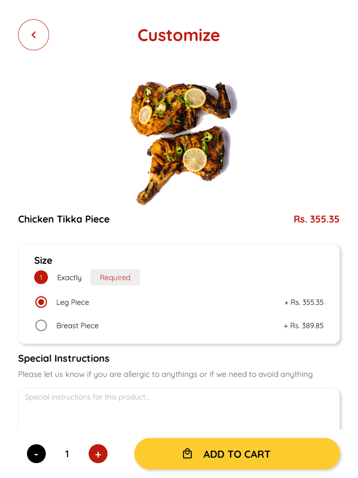Screen dimensions: 358x478
Task: Click the quantity value showing 1
Action: coord(67,454)
